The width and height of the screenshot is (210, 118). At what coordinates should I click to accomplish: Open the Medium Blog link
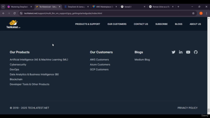point(142,60)
